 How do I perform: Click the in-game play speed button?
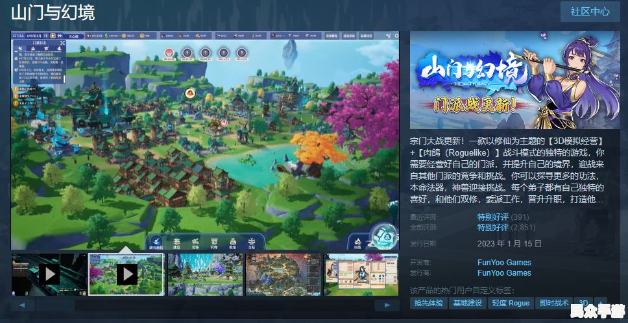(53, 36)
